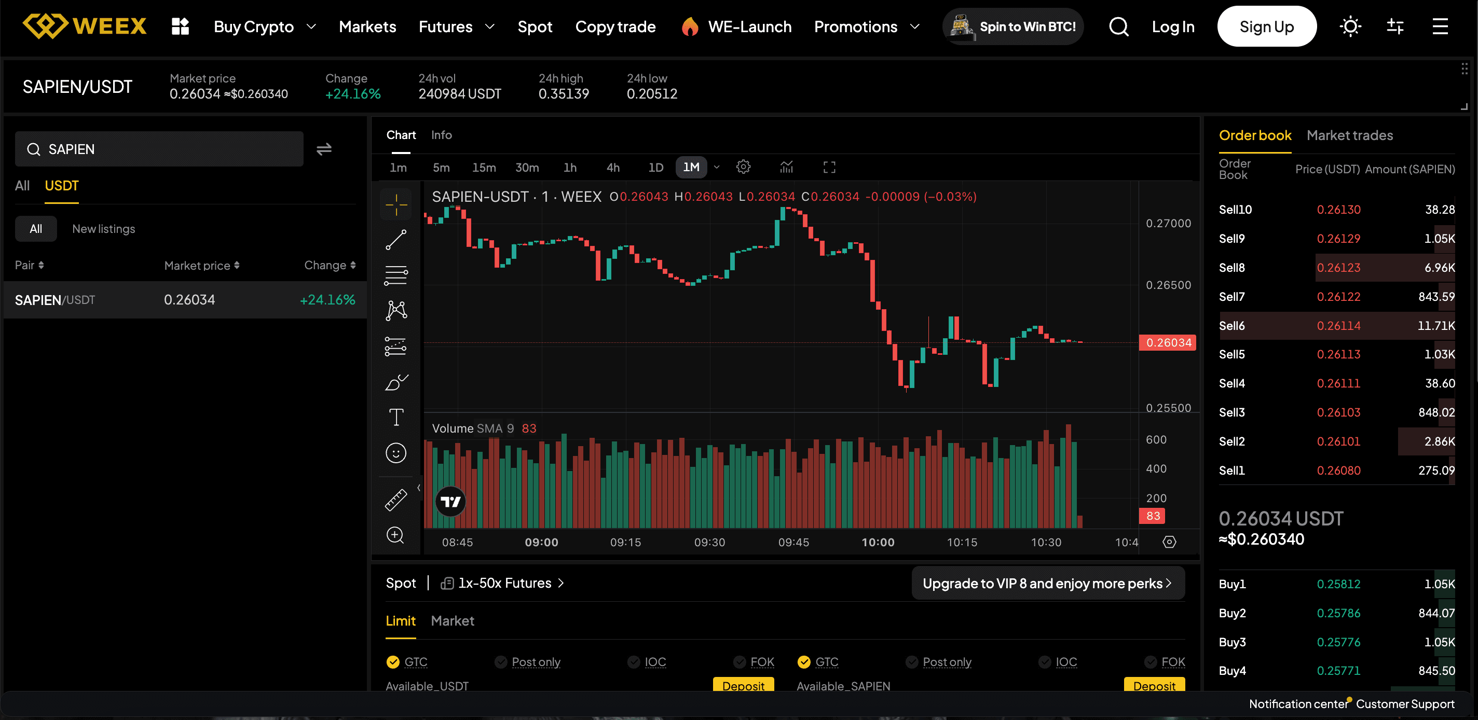Screen dimensions: 1478x720
Task: Switch to the Market trades tab
Action: click(x=1349, y=135)
